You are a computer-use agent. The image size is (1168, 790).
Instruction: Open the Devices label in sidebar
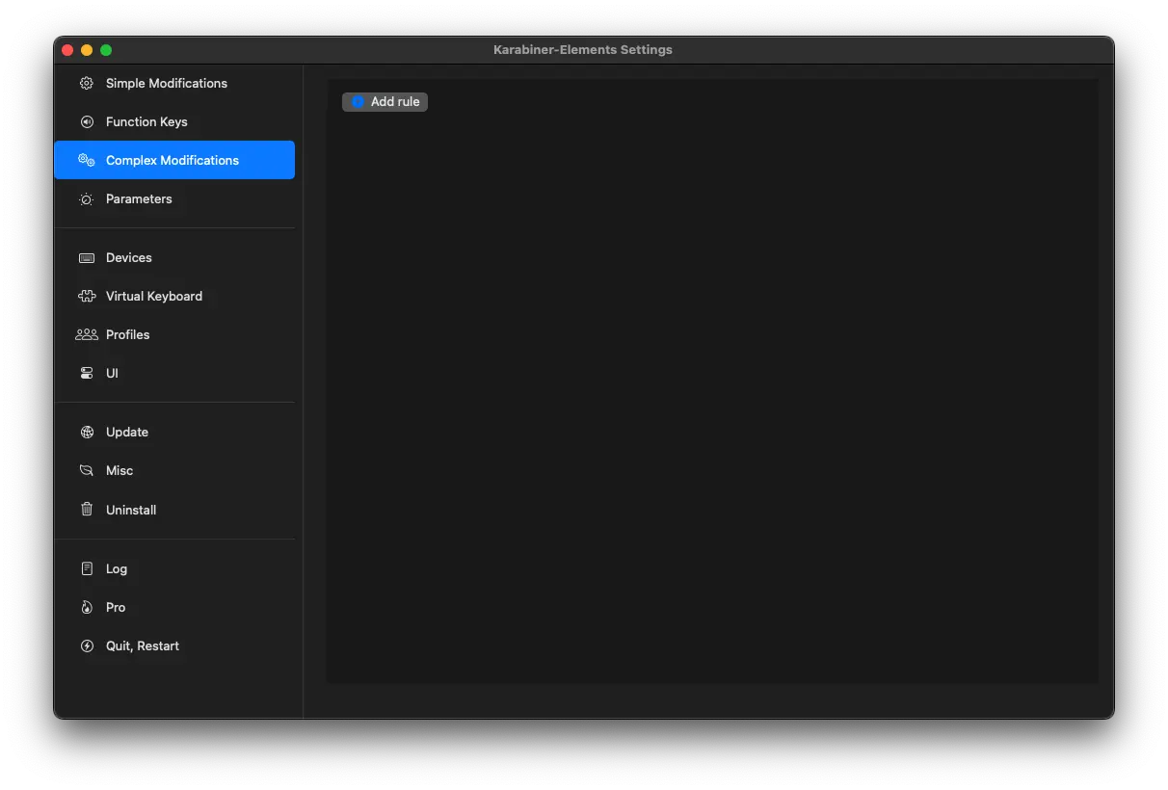pos(129,257)
